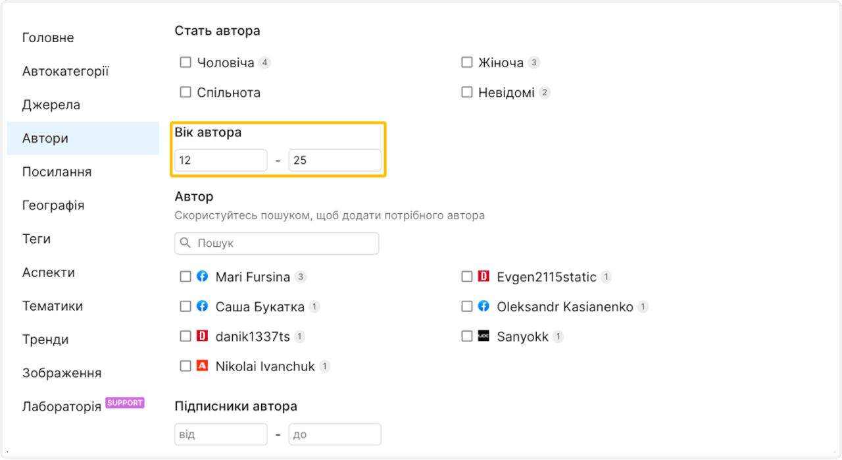The height and width of the screenshot is (460, 842).
Task: Click the DTF icon next to Evgen2115static
Action: click(x=484, y=276)
